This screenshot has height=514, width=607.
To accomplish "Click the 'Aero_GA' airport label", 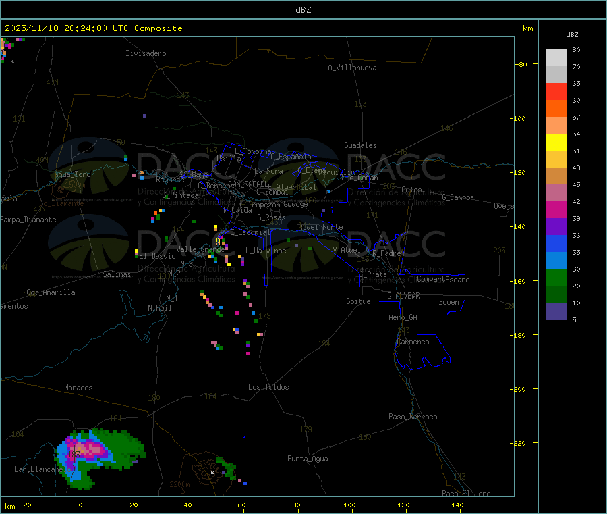I will (x=403, y=318).
